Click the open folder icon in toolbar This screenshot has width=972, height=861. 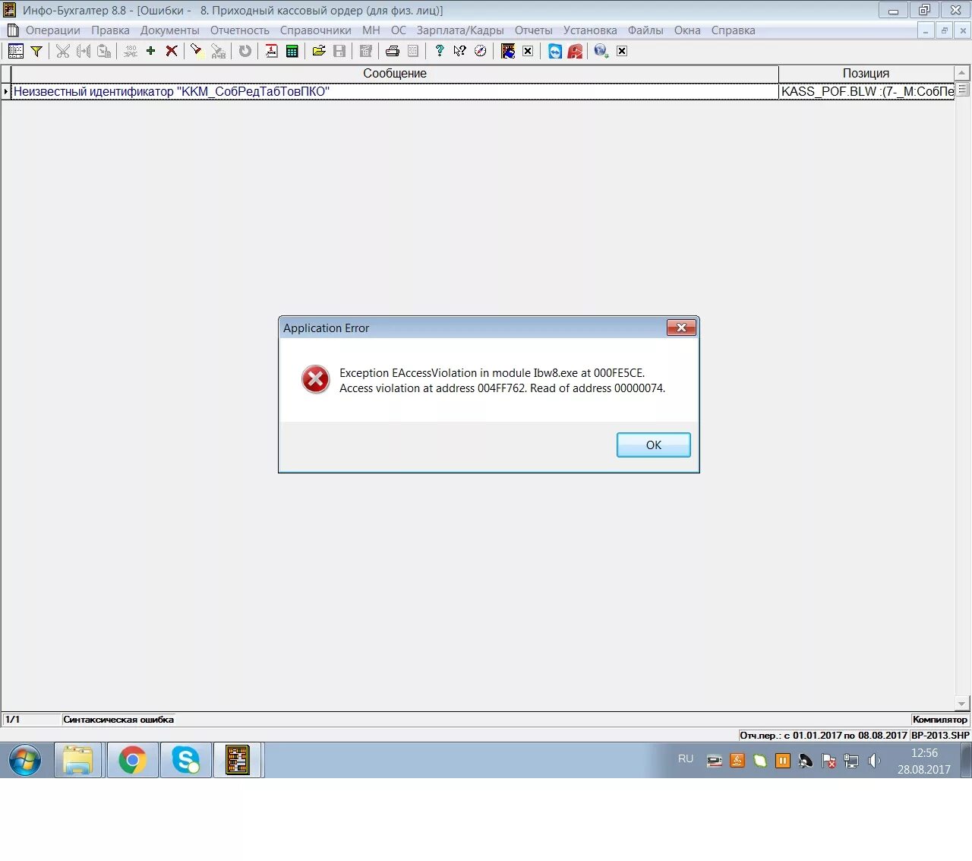[x=319, y=51]
